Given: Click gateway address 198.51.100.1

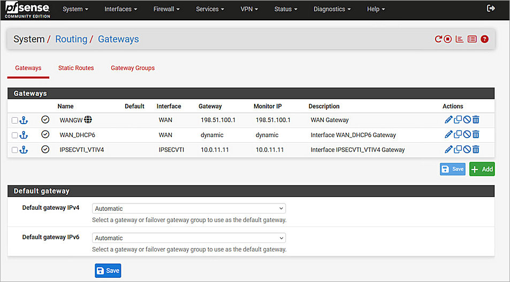Looking at the screenshot, I should [x=218, y=120].
